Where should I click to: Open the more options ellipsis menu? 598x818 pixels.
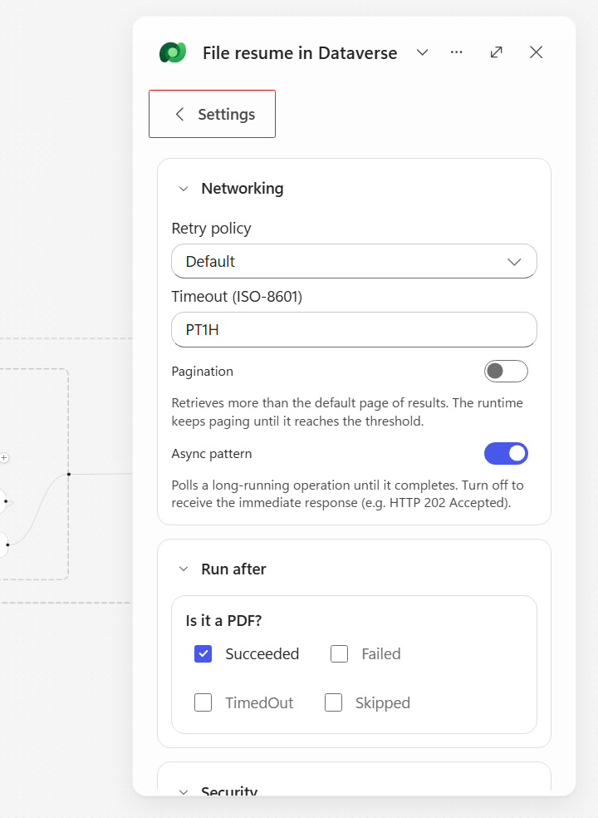(456, 52)
